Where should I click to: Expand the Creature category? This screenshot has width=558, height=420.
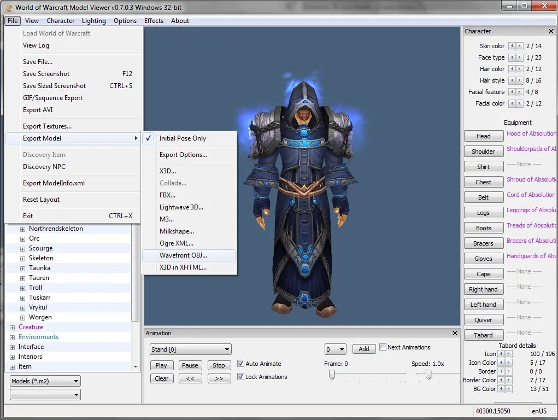pyautogui.click(x=12, y=328)
